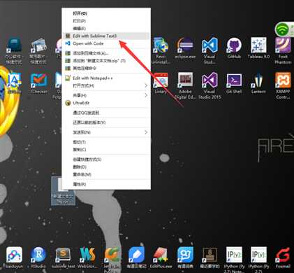Image resolution: width=294 pixels, height=273 pixels.
Task: Expand the 发送到(N) submenu arrow
Action: pos(146,132)
